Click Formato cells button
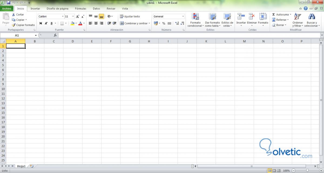The width and height of the screenshot is (324, 173). pos(263,20)
